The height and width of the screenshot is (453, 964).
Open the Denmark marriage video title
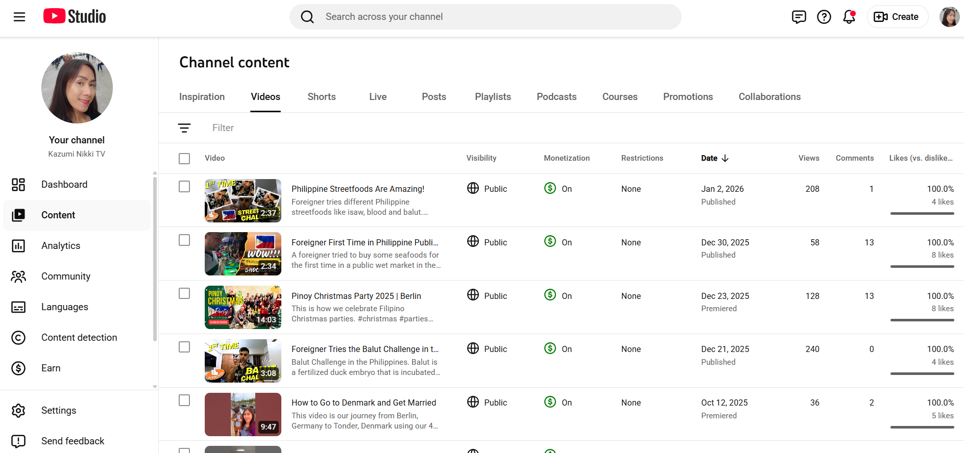point(364,402)
